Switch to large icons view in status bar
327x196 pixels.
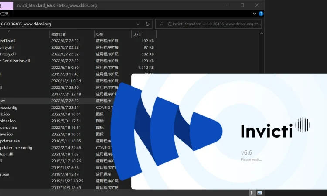259,193
